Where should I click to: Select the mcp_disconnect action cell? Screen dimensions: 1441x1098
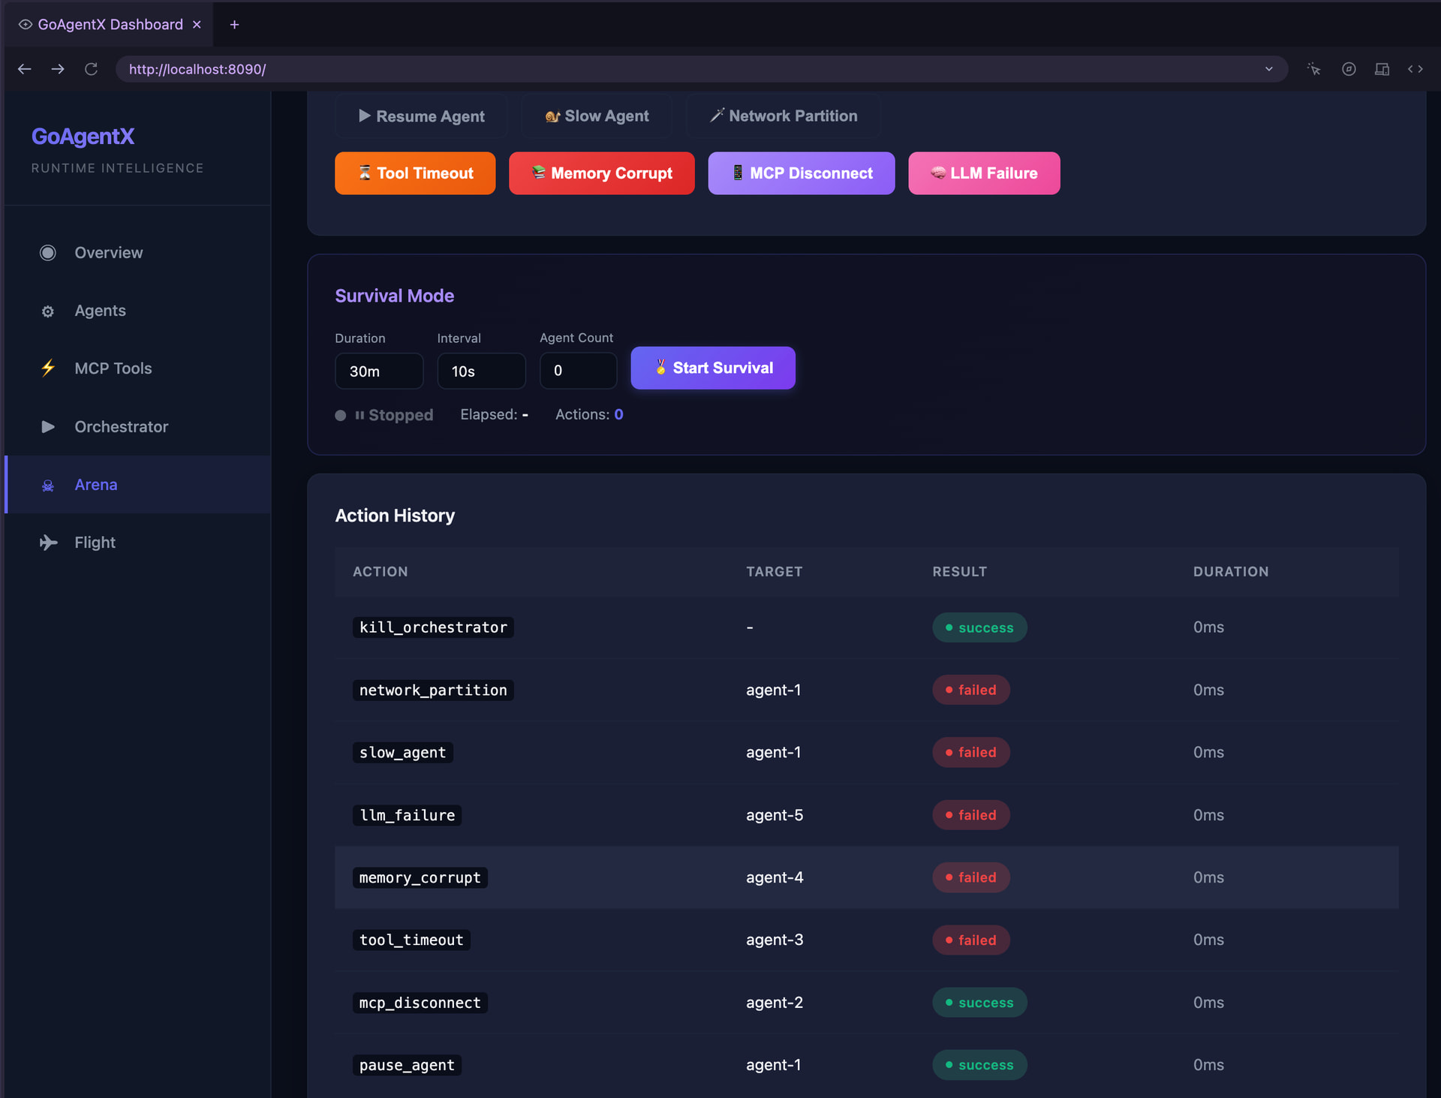420,1003
